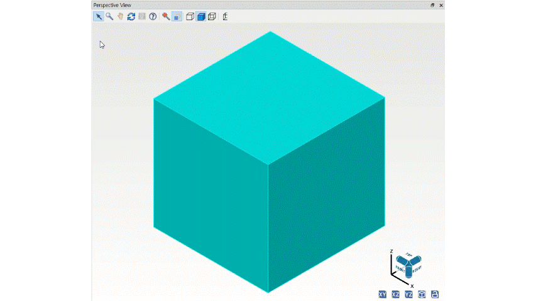Toggle the view lock padlock icon
536x301 pixels.
(x=435, y=294)
